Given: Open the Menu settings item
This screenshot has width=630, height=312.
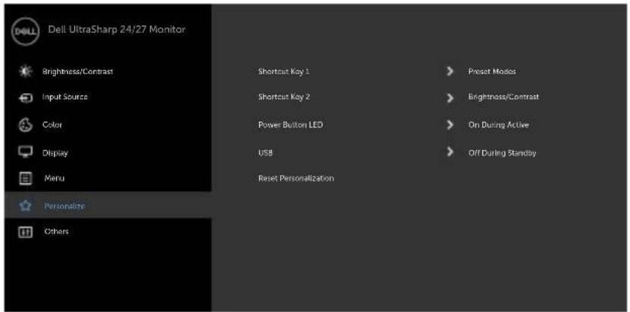Looking at the screenshot, I should 55,178.
